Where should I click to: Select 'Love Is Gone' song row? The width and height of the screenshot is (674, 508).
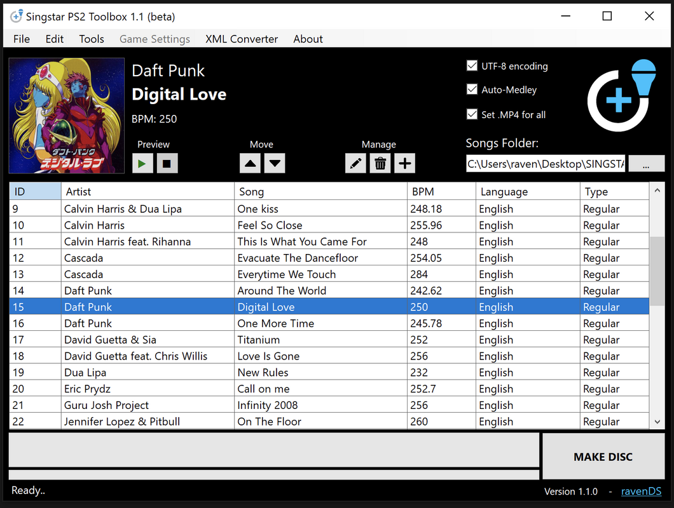[x=329, y=356]
